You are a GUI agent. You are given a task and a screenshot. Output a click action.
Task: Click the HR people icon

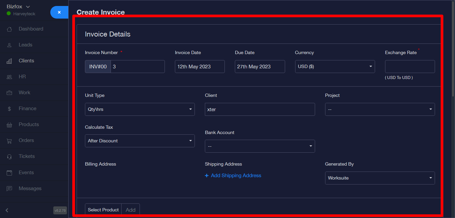click(9, 77)
